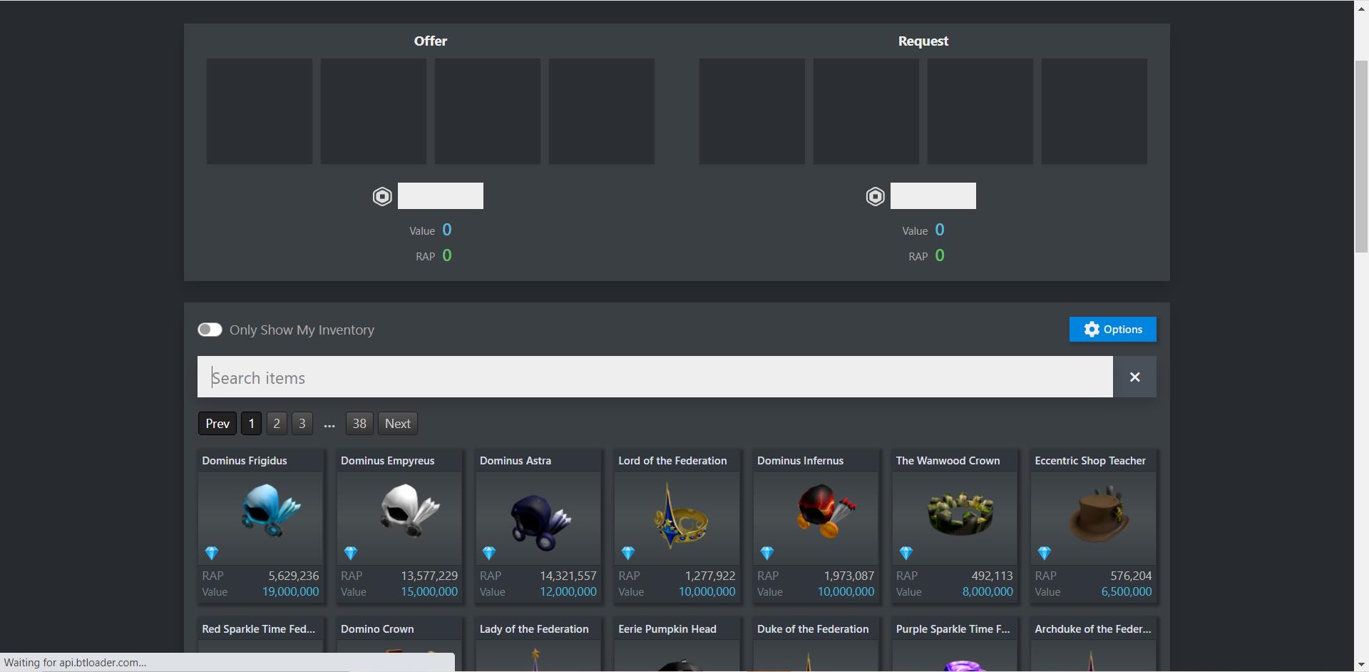Click diamond icon on Dominus Empyreus card
Screen dimensions: 1369x672
(x=350, y=553)
